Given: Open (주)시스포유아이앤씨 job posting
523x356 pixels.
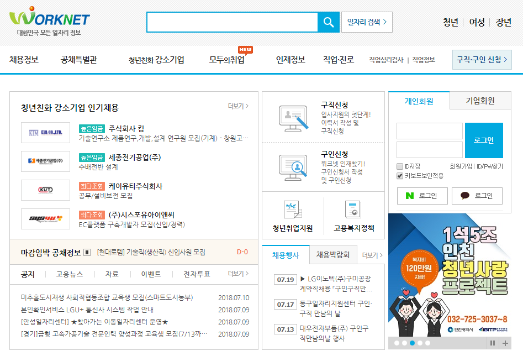Looking at the screenshot, I should pyautogui.click(x=141, y=214).
